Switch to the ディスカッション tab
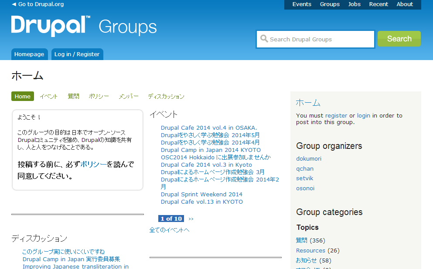Viewport: 433px width, 269px height. tap(166, 96)
